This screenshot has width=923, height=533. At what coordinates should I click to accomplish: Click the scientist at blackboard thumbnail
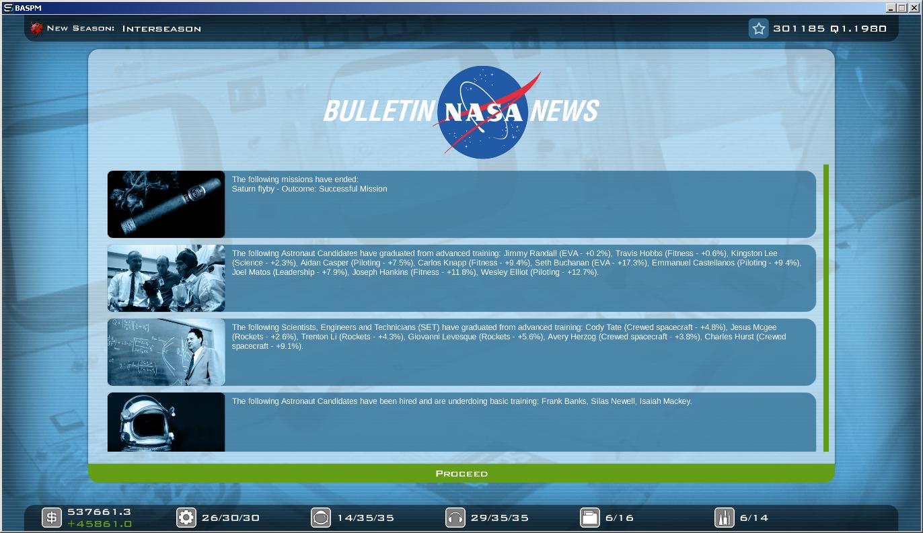coord(166,352)
